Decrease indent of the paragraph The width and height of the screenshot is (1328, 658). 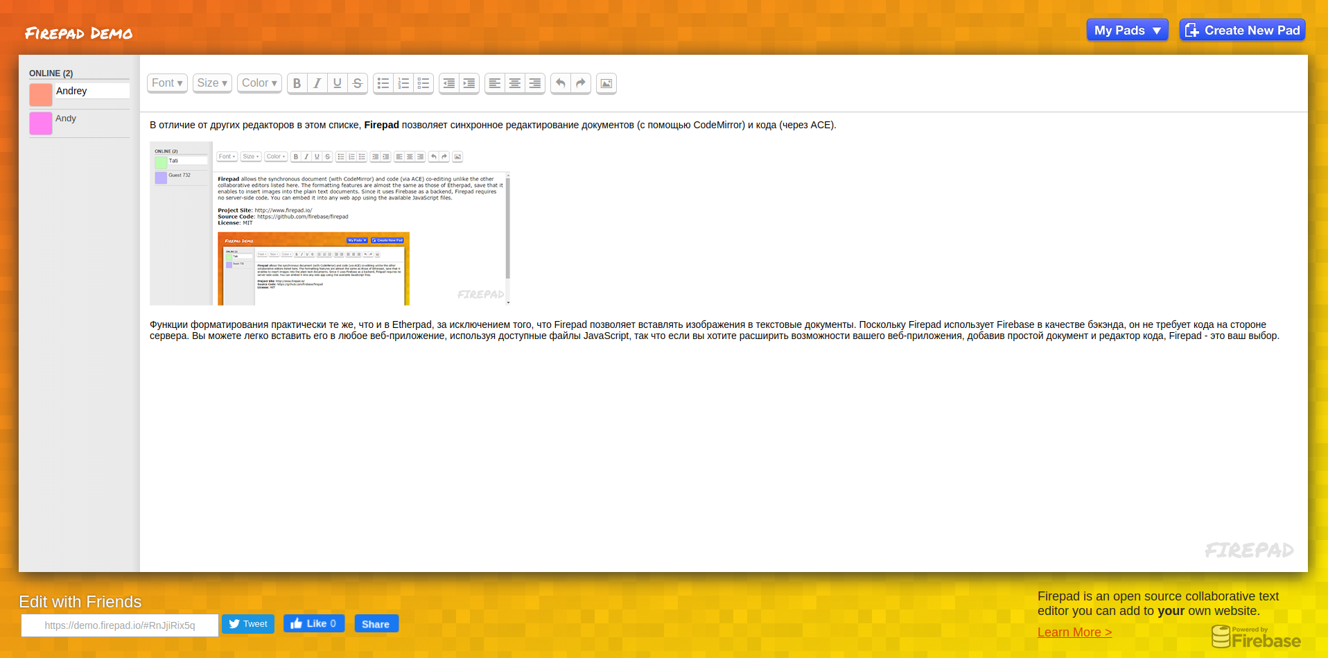[x=449, y=83]
